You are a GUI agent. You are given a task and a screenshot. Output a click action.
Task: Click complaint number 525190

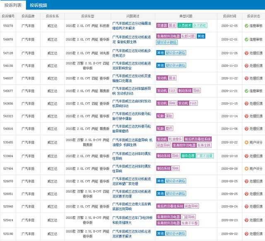tap(8, 234)
